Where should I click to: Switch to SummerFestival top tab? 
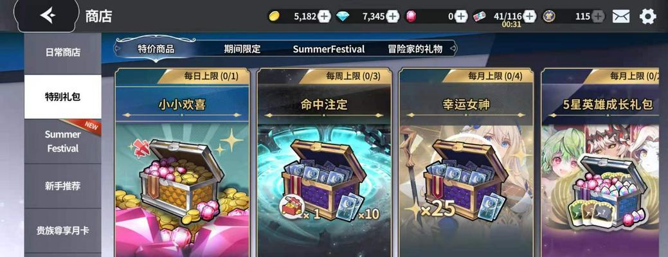(x=329, y=49)
